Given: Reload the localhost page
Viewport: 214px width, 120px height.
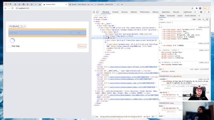Looking at the screenshot, I should coord(12,8).
